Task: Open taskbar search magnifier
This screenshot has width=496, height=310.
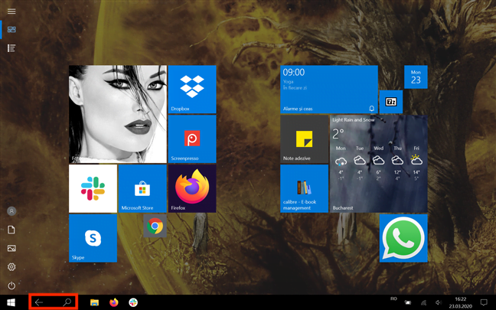Action: point(67,302)
